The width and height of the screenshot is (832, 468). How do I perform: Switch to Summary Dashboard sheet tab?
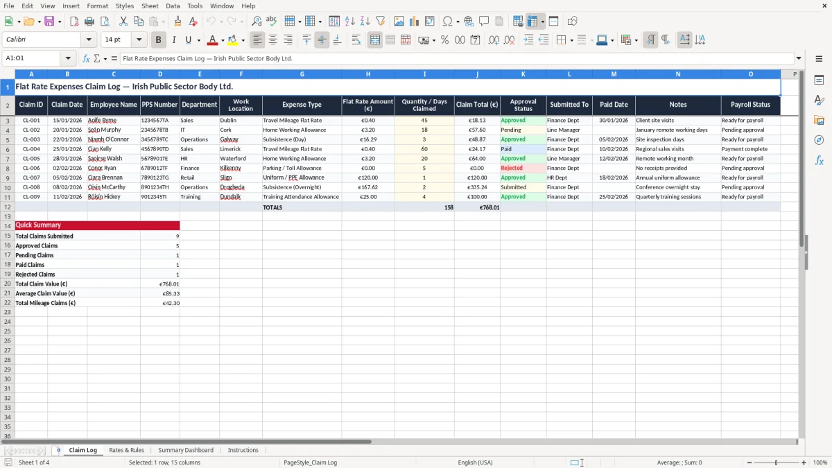click(186, 450)
